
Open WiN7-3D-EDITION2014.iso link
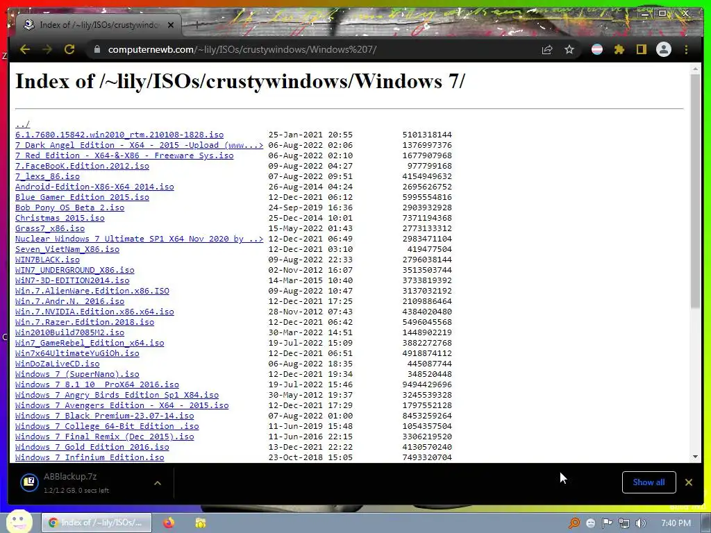[72, 280]
